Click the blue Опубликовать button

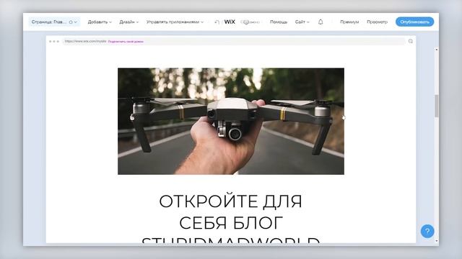[414, 22]
